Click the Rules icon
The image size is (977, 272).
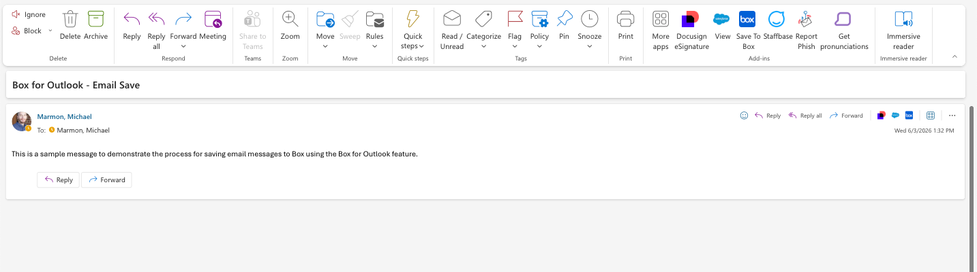coord(375,18)
